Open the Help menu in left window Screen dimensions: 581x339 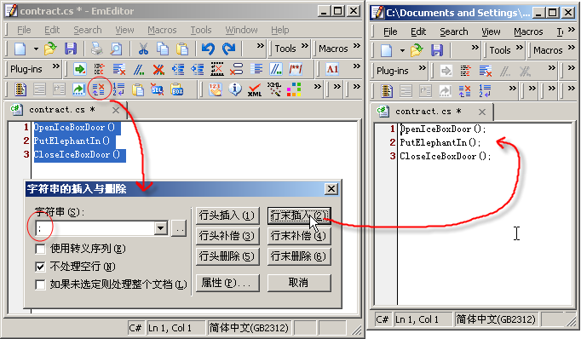coord(279,30)
